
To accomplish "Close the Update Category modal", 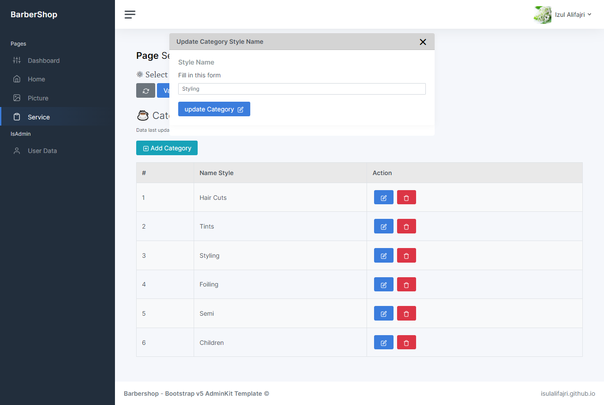I will pos(423,42).
